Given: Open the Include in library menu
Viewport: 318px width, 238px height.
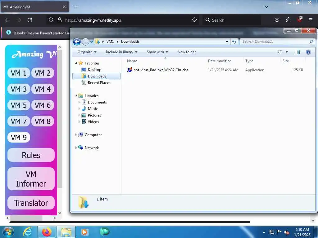Looking at the screenshot, I should [121, 52].
